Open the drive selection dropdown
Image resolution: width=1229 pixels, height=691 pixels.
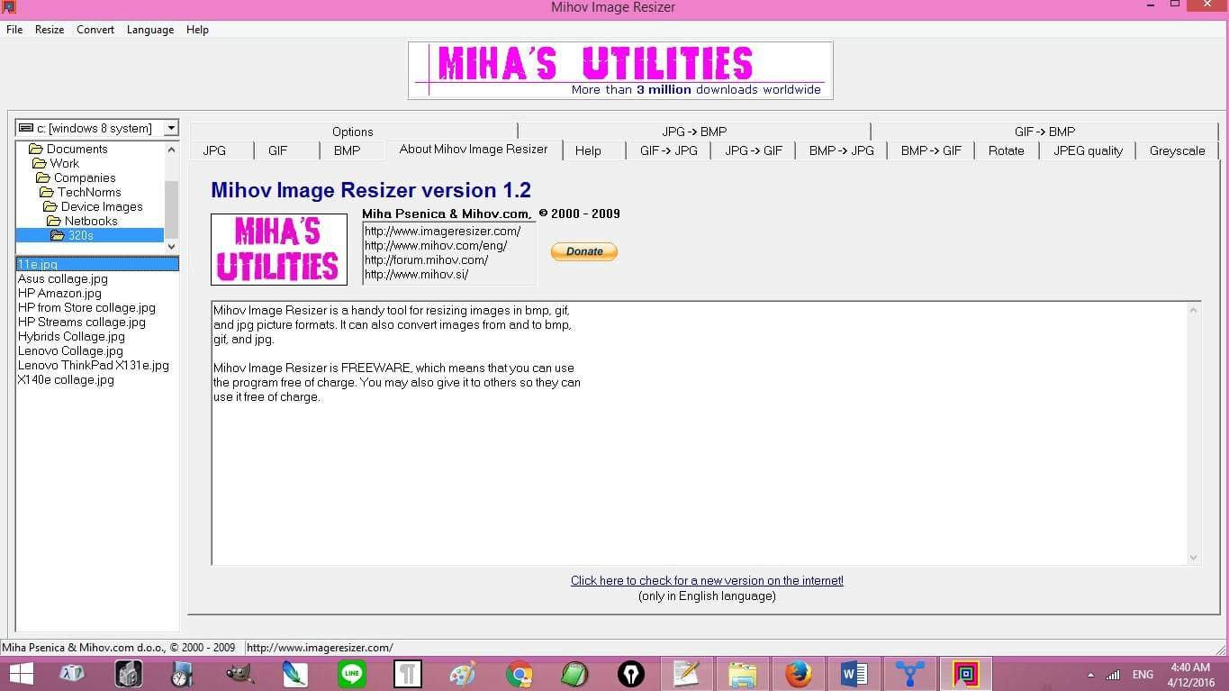point(171,128)
